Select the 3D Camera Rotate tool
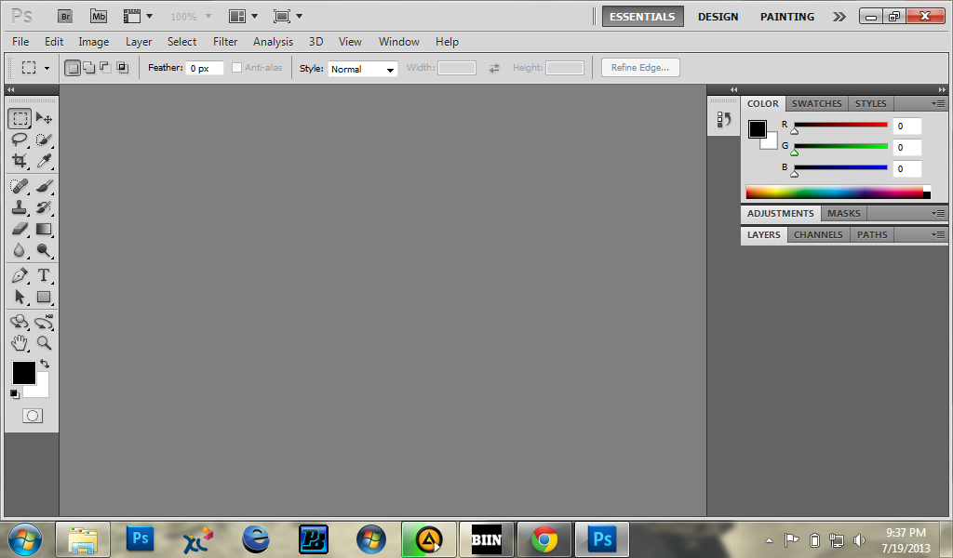The image size is (953, 558). click(x=44, y=322)
